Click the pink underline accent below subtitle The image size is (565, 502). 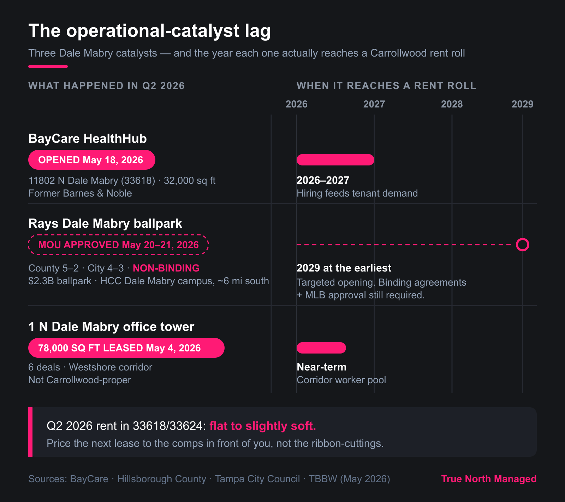pos(48,66)
